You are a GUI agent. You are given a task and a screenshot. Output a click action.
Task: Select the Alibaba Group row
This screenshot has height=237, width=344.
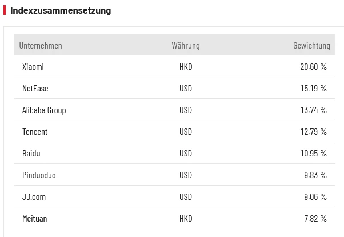pos(44,110)
